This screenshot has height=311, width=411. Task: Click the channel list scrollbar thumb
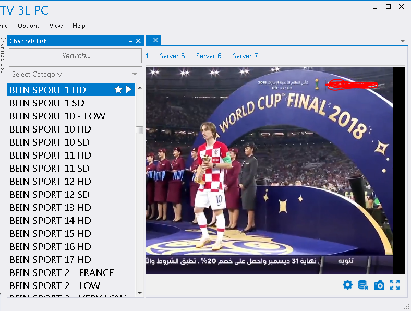pos(139,130)
